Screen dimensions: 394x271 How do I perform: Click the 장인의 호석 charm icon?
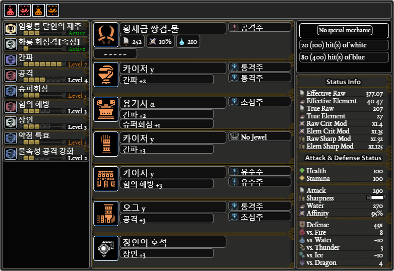click(x=106, y=248)
